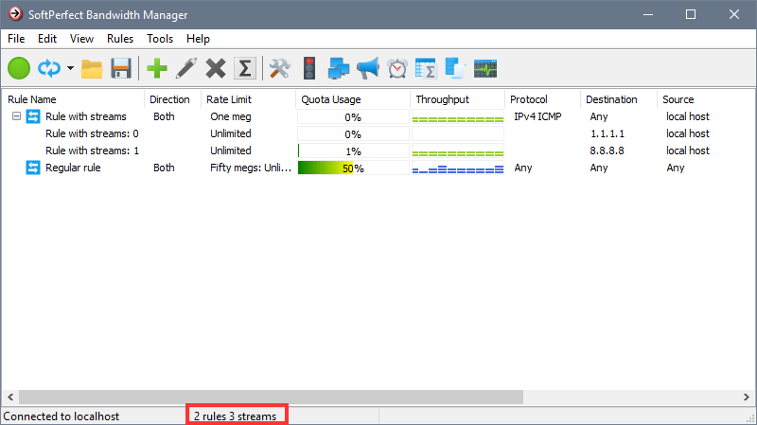Click the scroll right arrow
757x425 pixels.
(x=747, y=397)
